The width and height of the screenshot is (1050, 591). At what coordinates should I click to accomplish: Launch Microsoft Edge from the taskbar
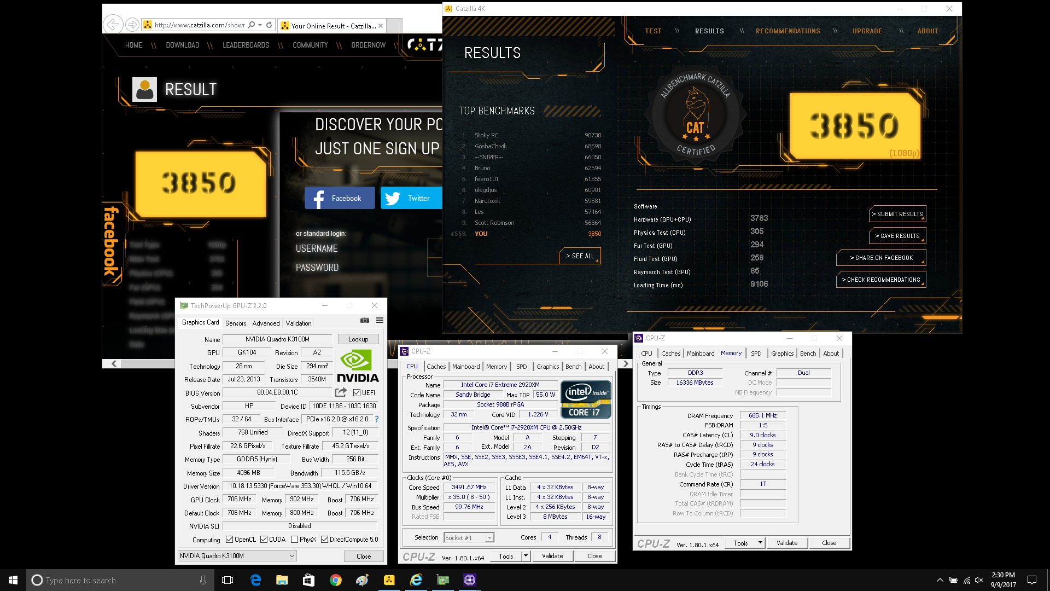click(255, 580)
